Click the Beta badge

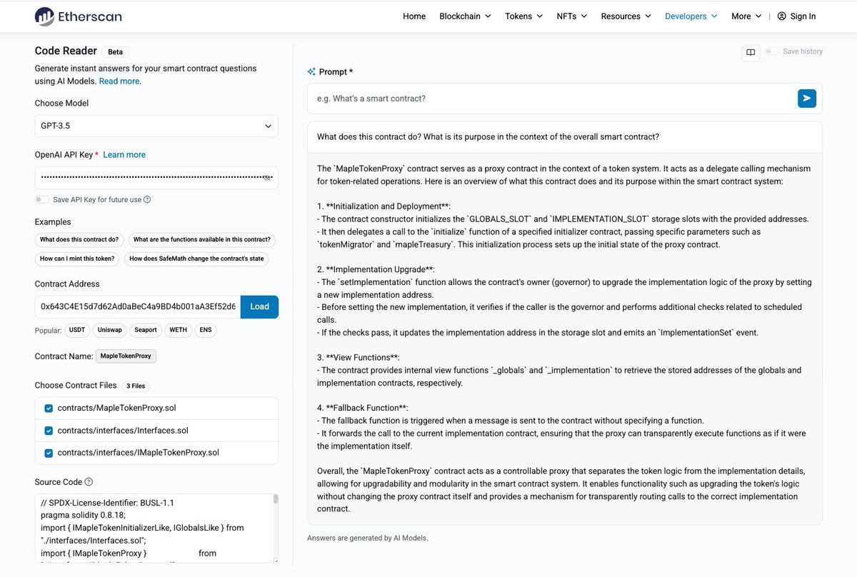click(115, 52)
